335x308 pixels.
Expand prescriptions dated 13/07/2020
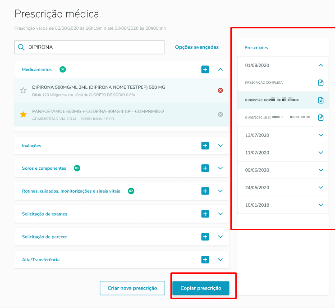tap(321, 135)
